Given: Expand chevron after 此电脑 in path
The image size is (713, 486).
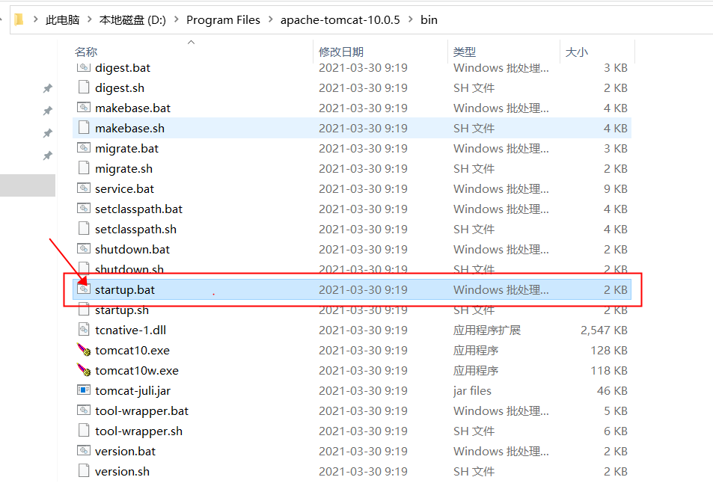Looking at the screenshot, I should click(90, 19).
